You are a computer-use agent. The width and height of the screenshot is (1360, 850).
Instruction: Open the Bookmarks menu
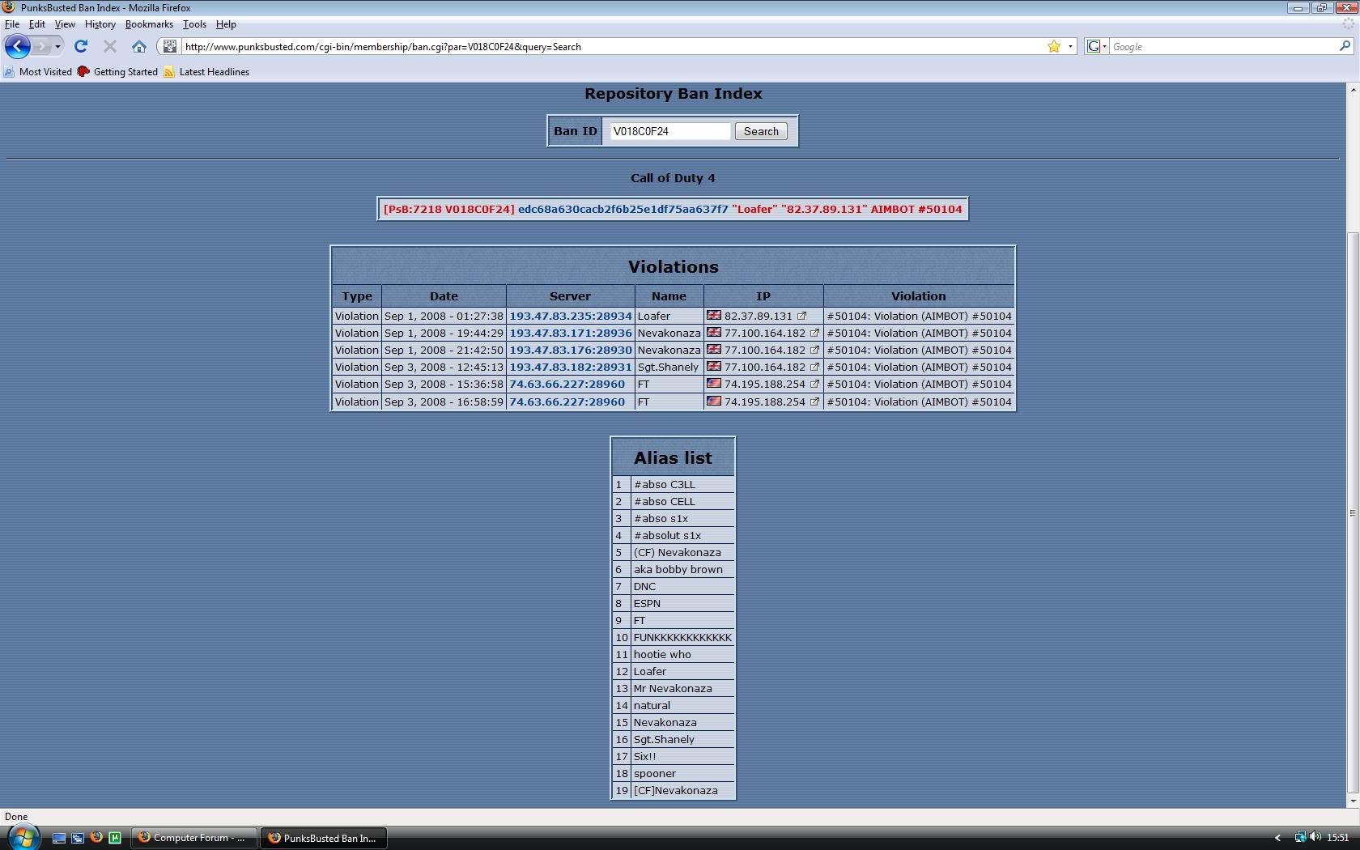[149, 24]
